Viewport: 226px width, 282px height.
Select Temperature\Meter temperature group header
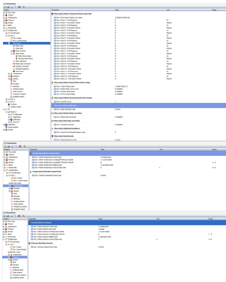(128, 153)
